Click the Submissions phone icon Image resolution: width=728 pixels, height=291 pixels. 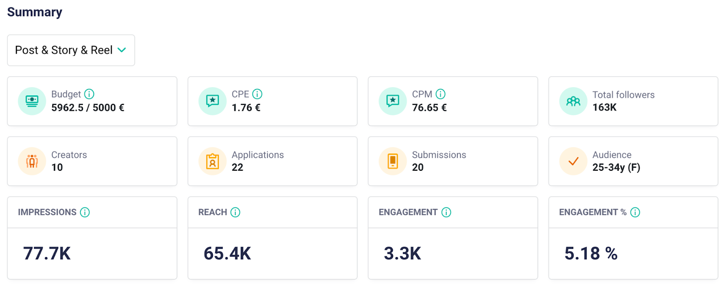[393, 161]
